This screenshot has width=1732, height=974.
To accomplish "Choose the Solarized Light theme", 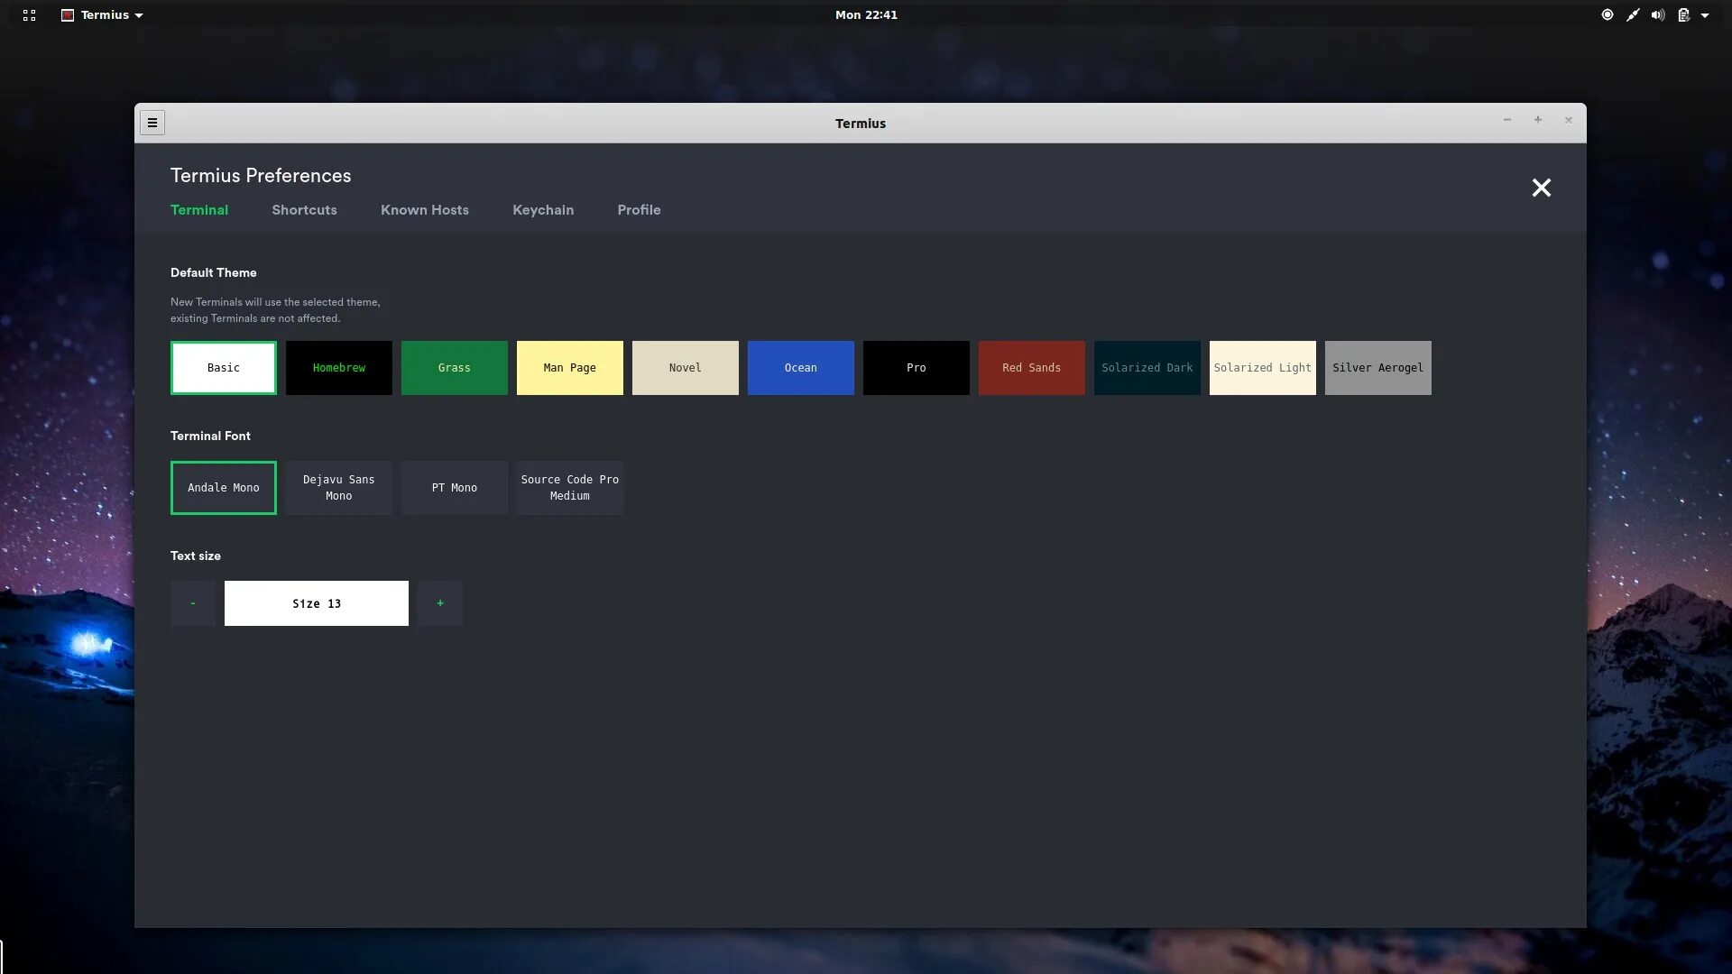I will click(1263, 368).
